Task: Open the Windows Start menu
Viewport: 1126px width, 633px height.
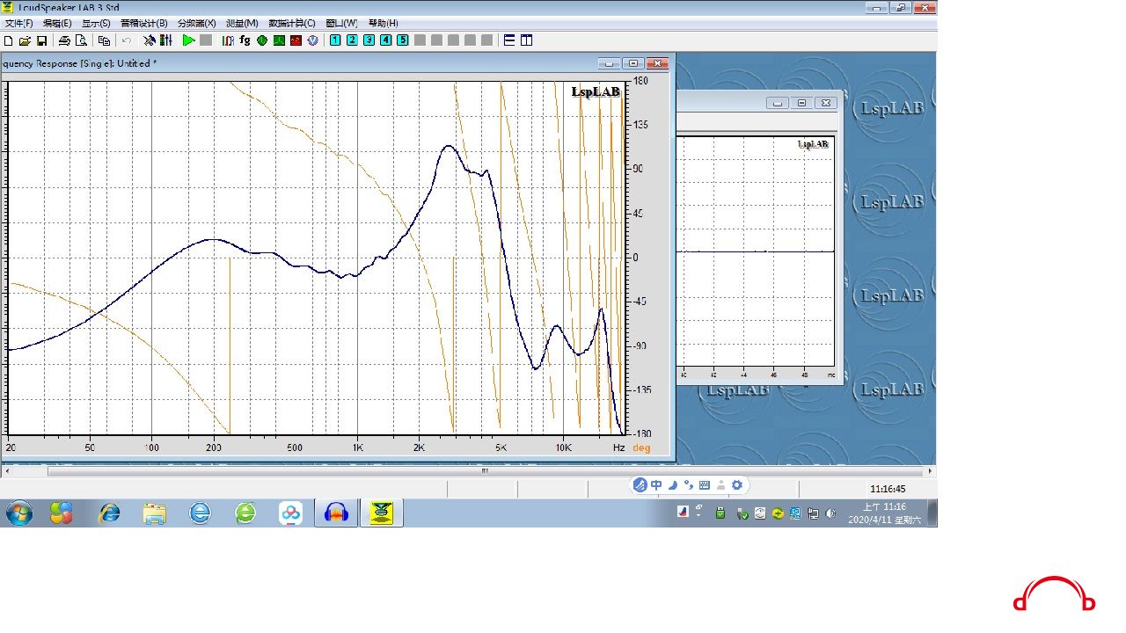Action: click(18, 513)
